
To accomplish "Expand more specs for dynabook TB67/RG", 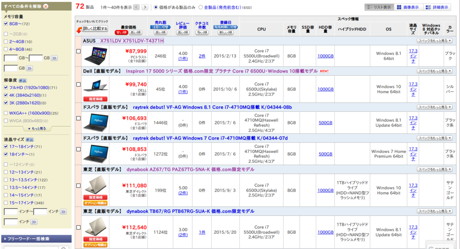I will pyautogui.click(x=435, y=211).
